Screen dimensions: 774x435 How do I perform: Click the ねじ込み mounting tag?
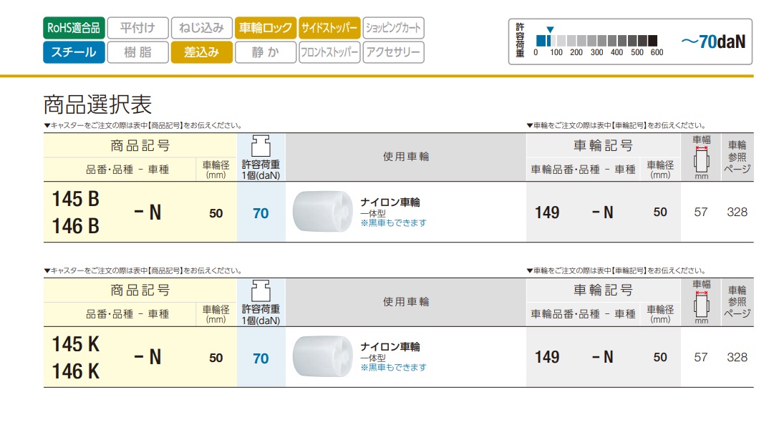pyautogui.click(x=202, y=28)
